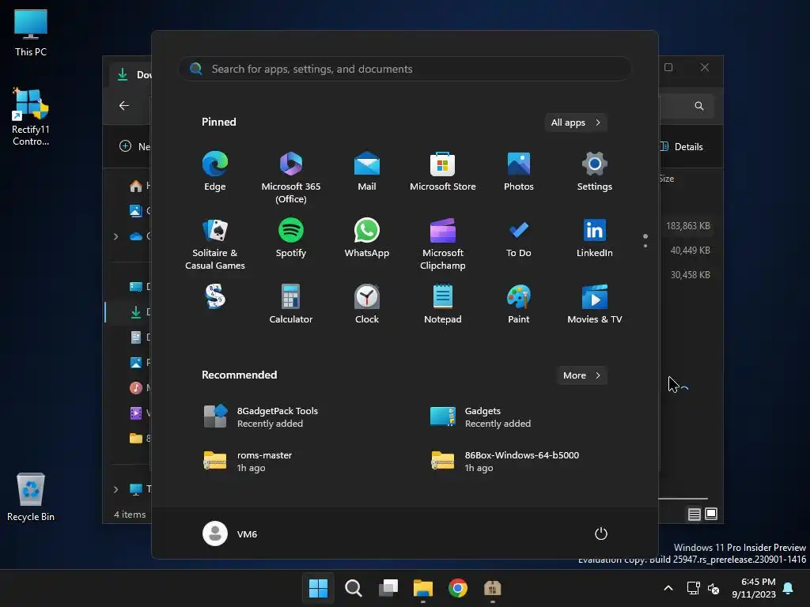Launch the Photos app
Screen dimensions: 810x607
tap(519, 172)
